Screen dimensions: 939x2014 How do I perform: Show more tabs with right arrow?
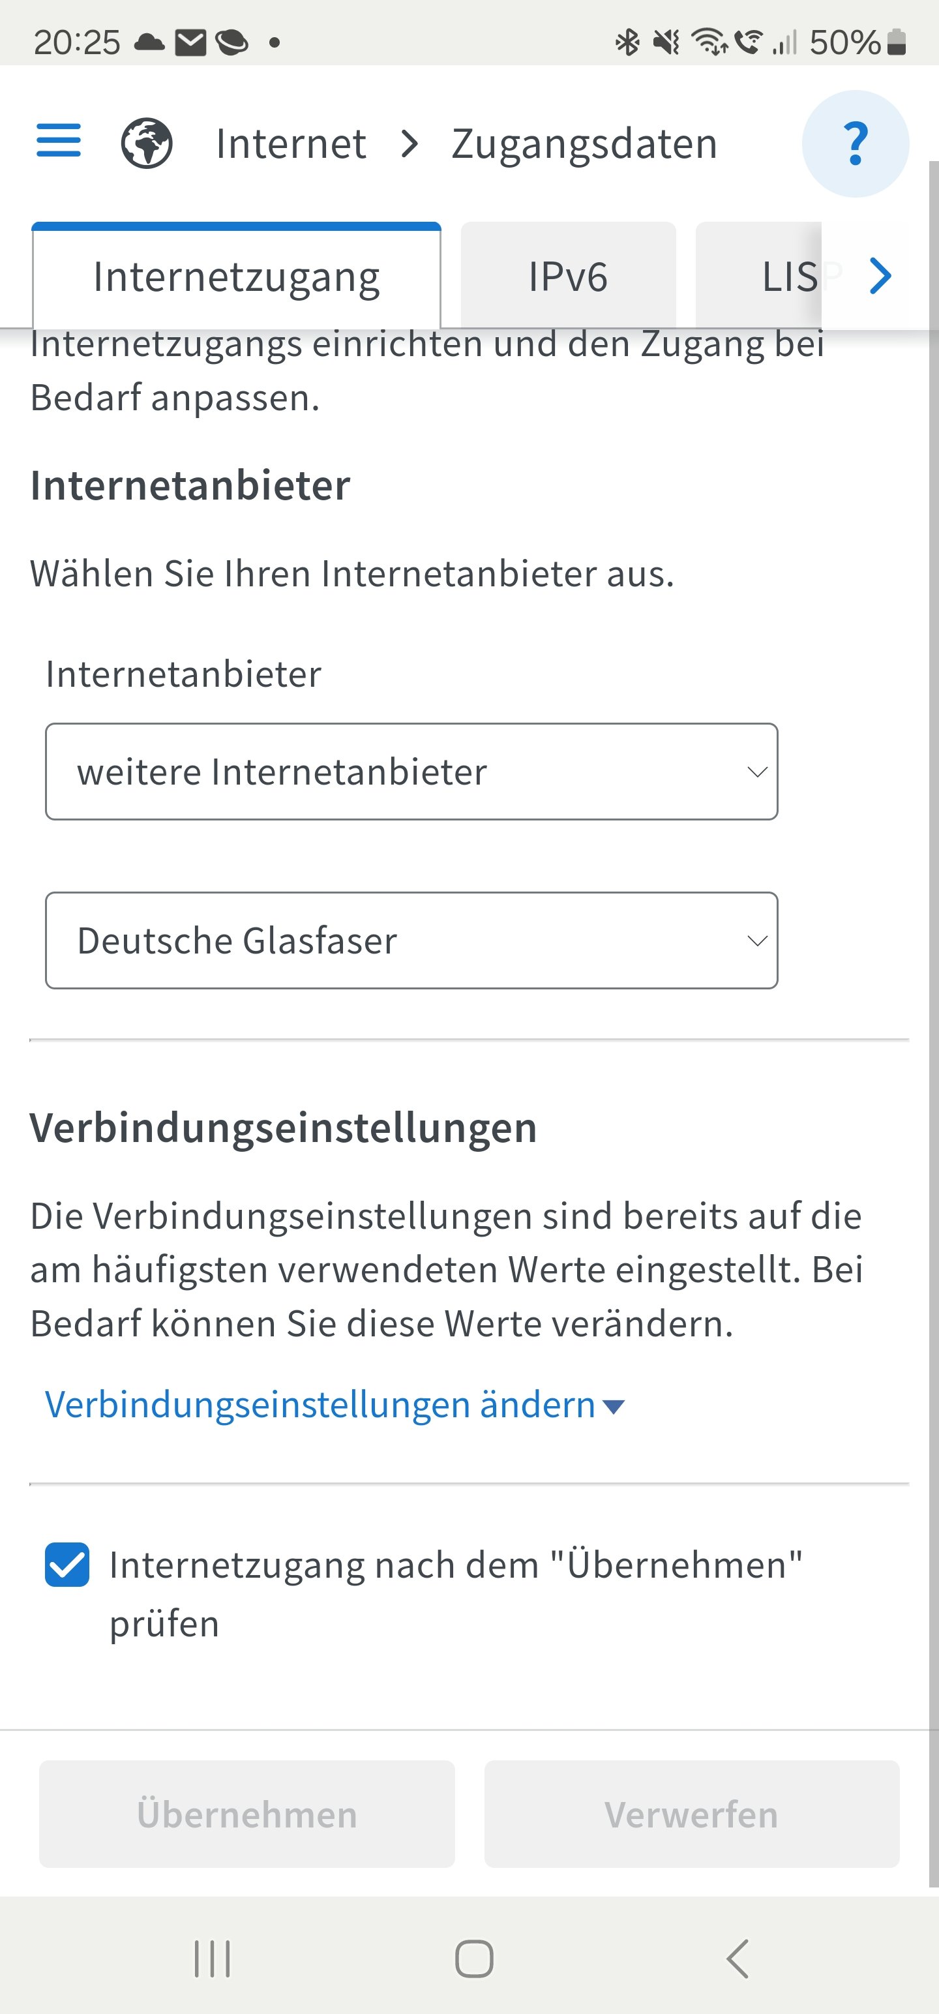[881, 275]
